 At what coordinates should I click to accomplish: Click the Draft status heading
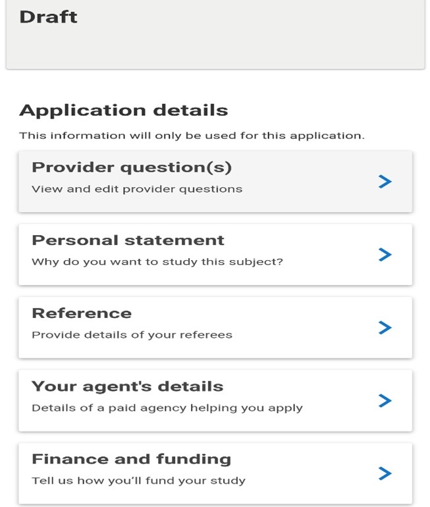[x=48, y=16]
